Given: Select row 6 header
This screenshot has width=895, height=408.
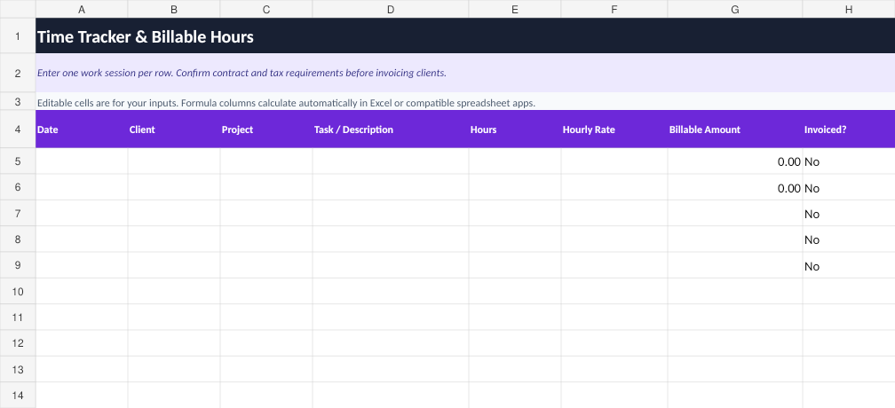Looking at the screenshot, I should 18,187.
